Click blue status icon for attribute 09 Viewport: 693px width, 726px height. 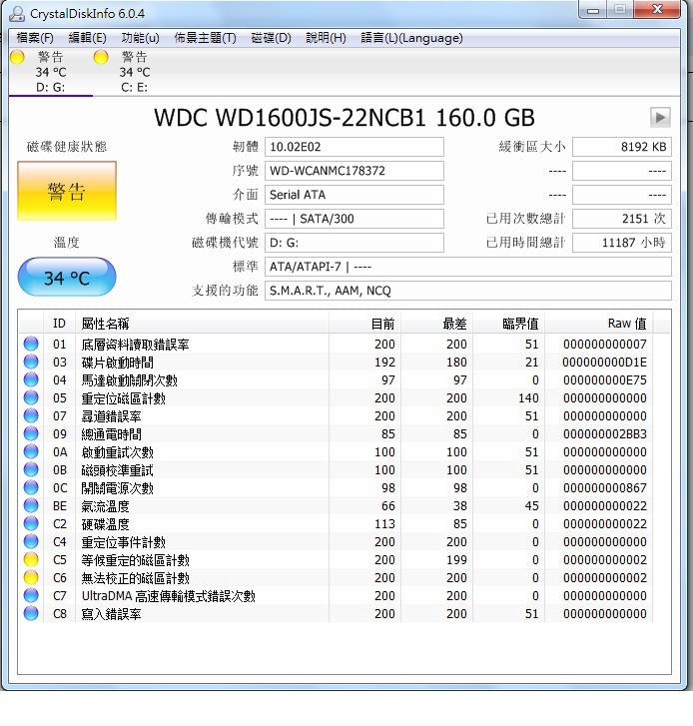pos(31,433)
